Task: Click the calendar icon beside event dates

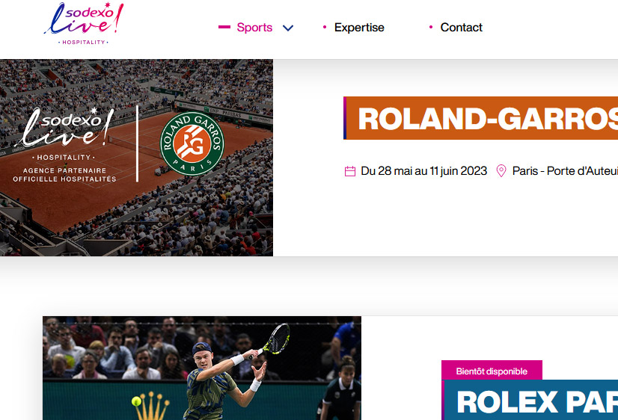Action: [x=350, y=171]
